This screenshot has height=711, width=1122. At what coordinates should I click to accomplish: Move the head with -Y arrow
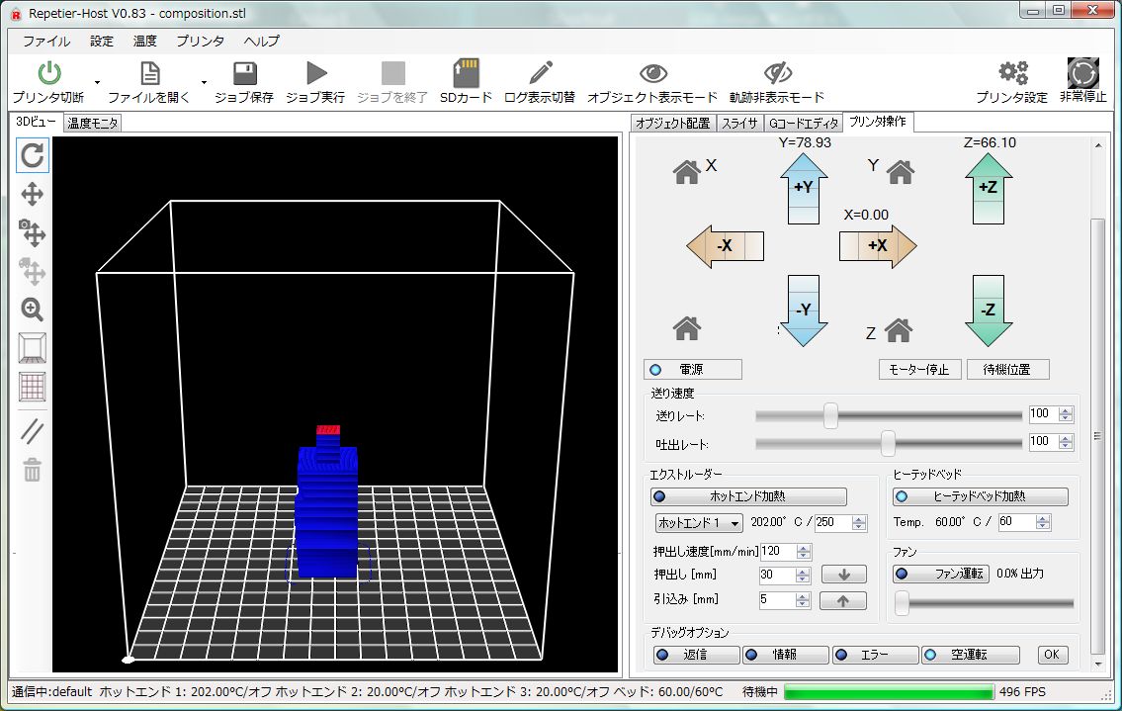point(804,311)
